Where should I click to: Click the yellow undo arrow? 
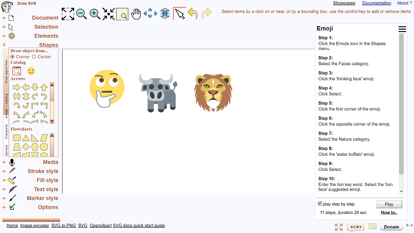pos(193,13)
